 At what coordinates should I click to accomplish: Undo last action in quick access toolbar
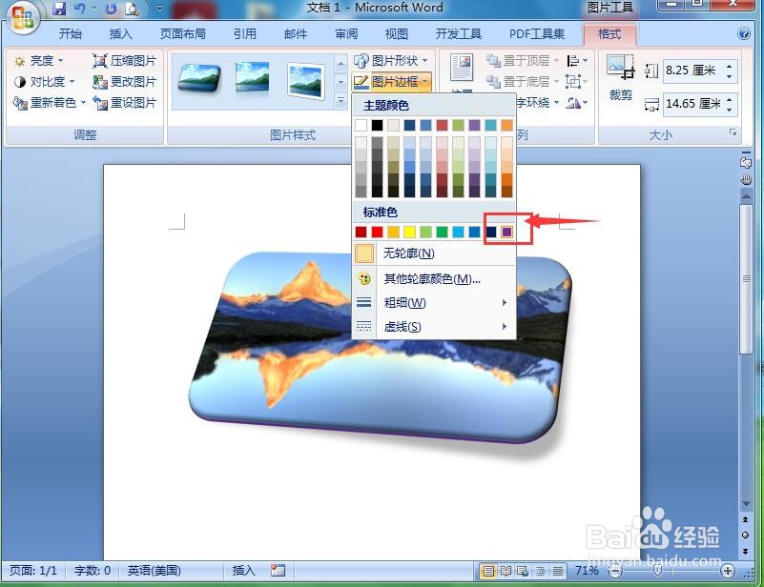(79, 9)
